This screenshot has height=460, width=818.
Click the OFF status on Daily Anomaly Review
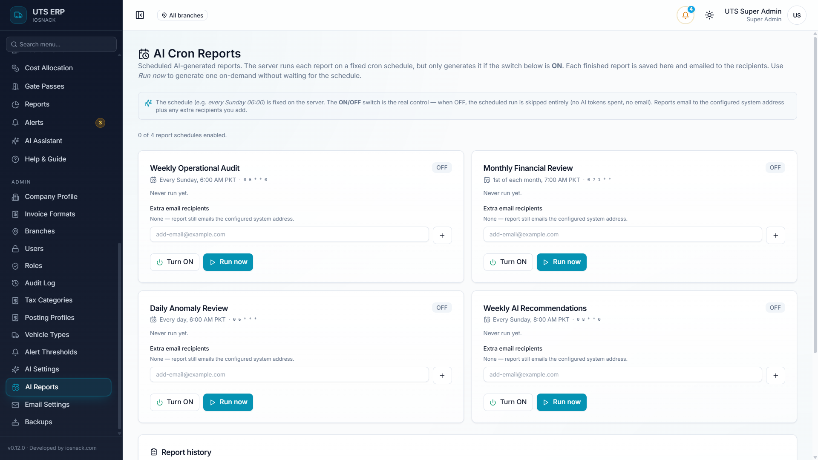pyautogui.click(x=442, y=308)
